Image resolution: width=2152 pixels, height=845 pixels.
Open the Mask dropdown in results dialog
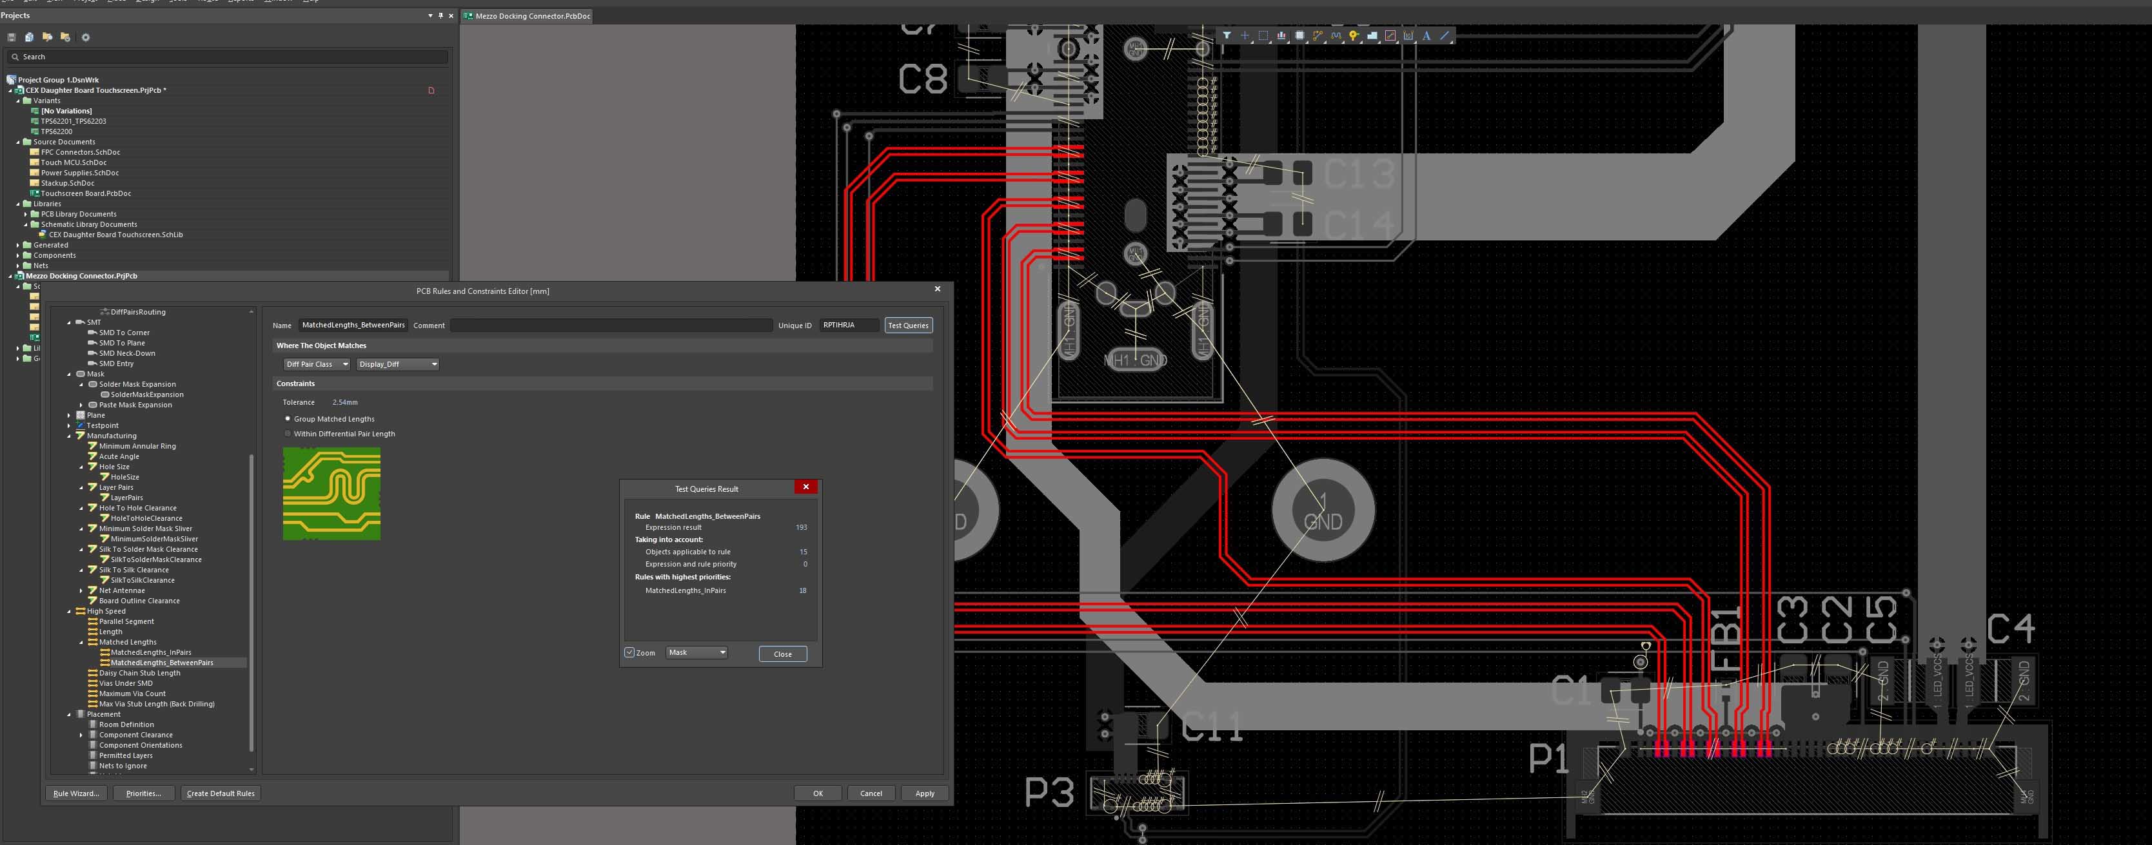696,652
